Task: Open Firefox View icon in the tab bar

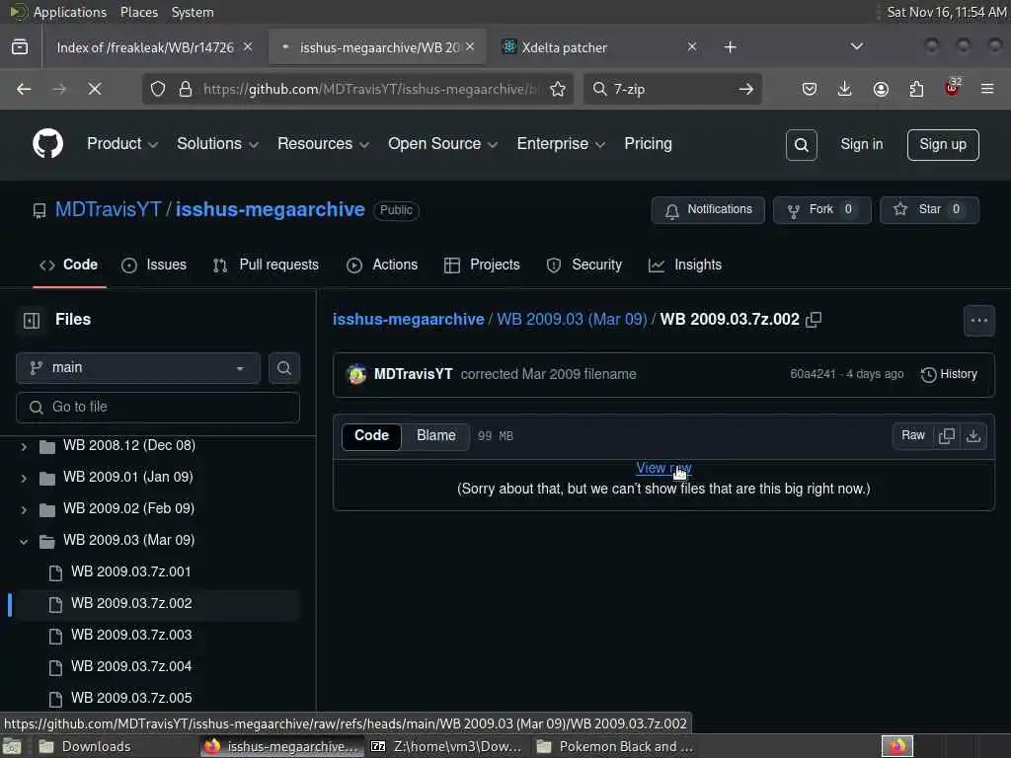Action: [x=20, y=47]
